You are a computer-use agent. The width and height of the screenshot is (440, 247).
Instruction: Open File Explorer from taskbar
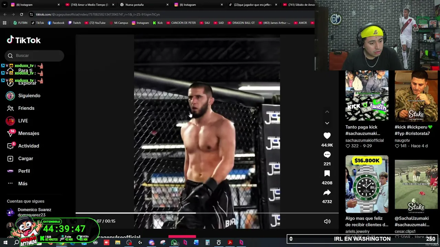tap(118, 243)
